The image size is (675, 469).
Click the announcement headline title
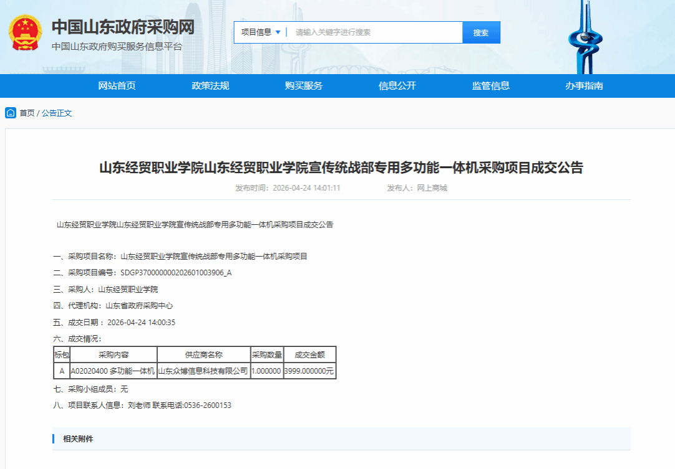tap(341, 167)
